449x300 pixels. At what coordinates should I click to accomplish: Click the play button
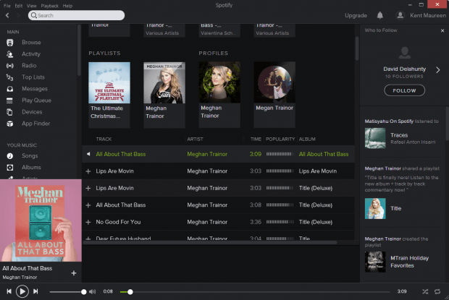point(22,291)
